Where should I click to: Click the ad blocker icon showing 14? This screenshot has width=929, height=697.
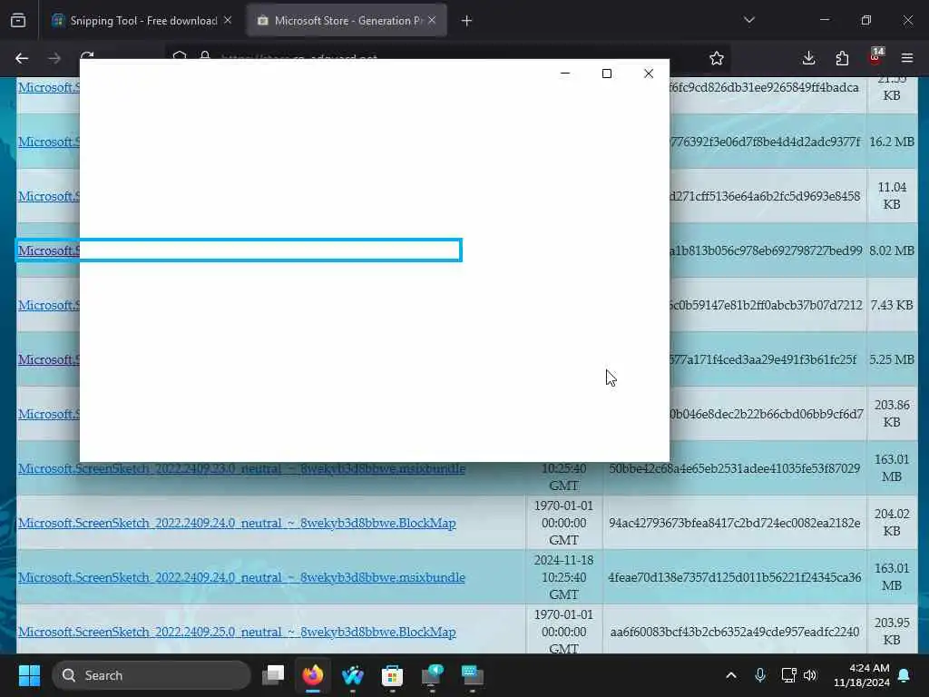tap(875, 56)
